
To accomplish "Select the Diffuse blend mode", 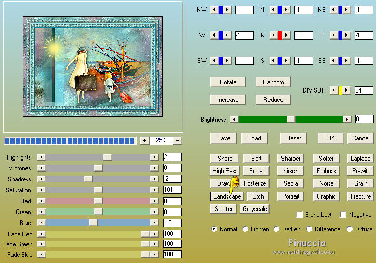I will pyautogui.click(x=350, y=229).
